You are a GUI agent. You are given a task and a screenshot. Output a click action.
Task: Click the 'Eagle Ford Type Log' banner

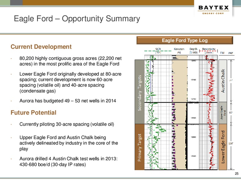tap(185, 40)
